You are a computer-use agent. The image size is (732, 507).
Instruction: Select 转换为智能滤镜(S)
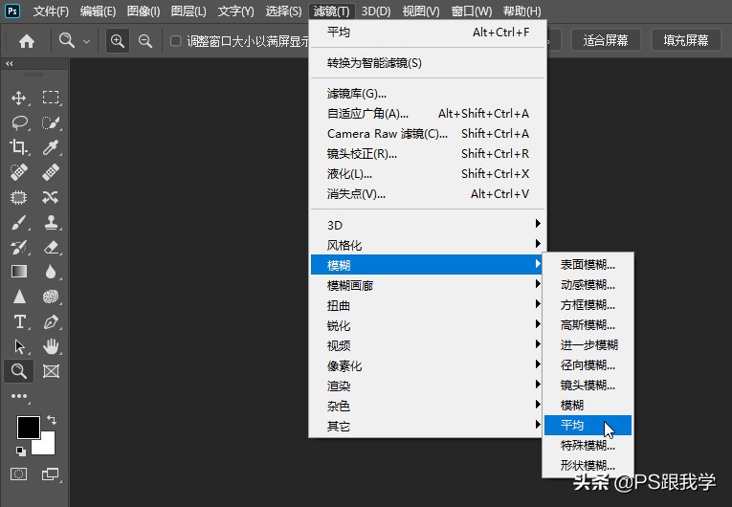(427, 62)
